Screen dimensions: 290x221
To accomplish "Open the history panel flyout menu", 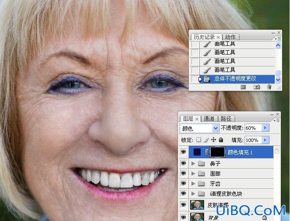I will point(278,38).
